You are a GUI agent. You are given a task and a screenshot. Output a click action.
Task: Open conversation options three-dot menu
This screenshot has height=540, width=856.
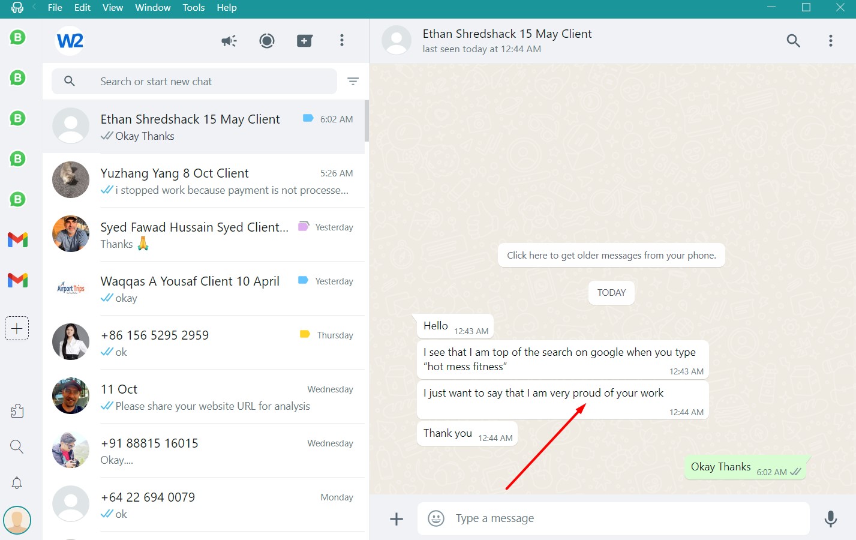830,41
